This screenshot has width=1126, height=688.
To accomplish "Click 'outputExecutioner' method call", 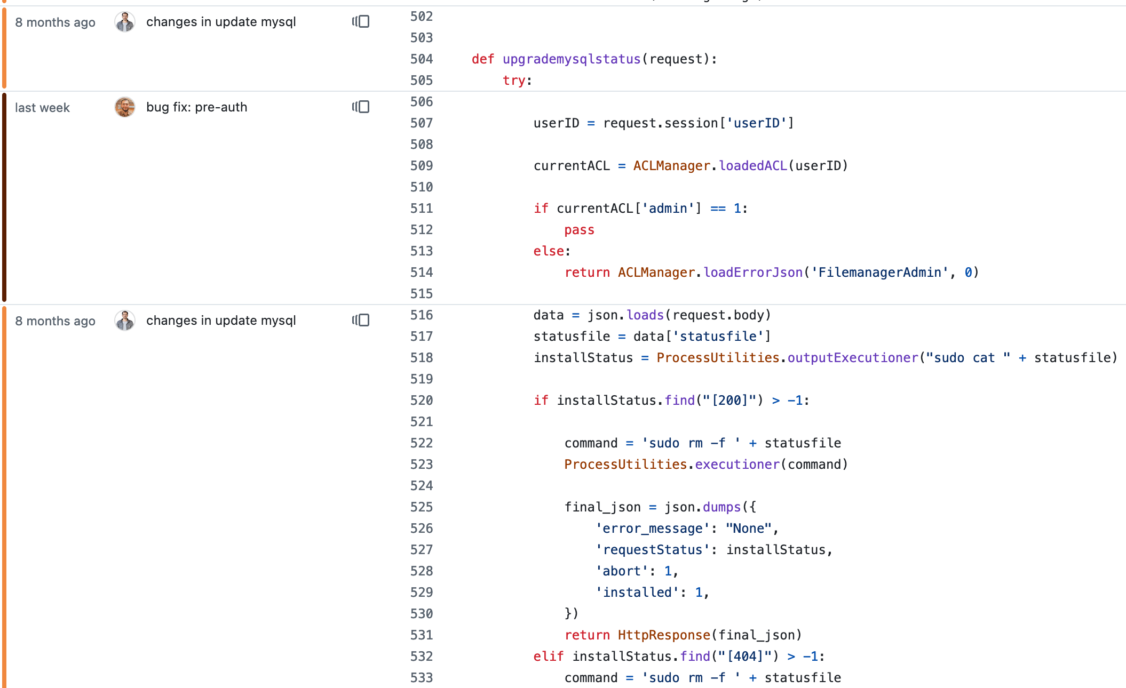I will point(853,358).
